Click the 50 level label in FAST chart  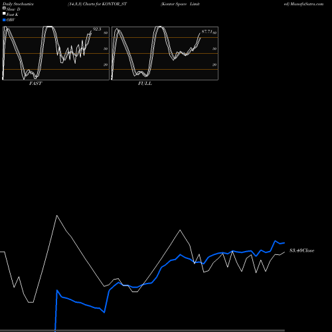[x=106, y=48]
